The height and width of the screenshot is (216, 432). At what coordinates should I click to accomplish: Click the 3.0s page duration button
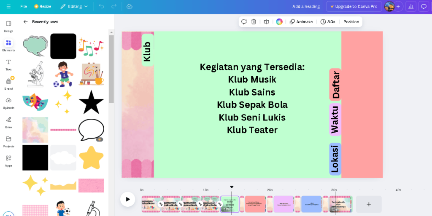click(328, 22)
